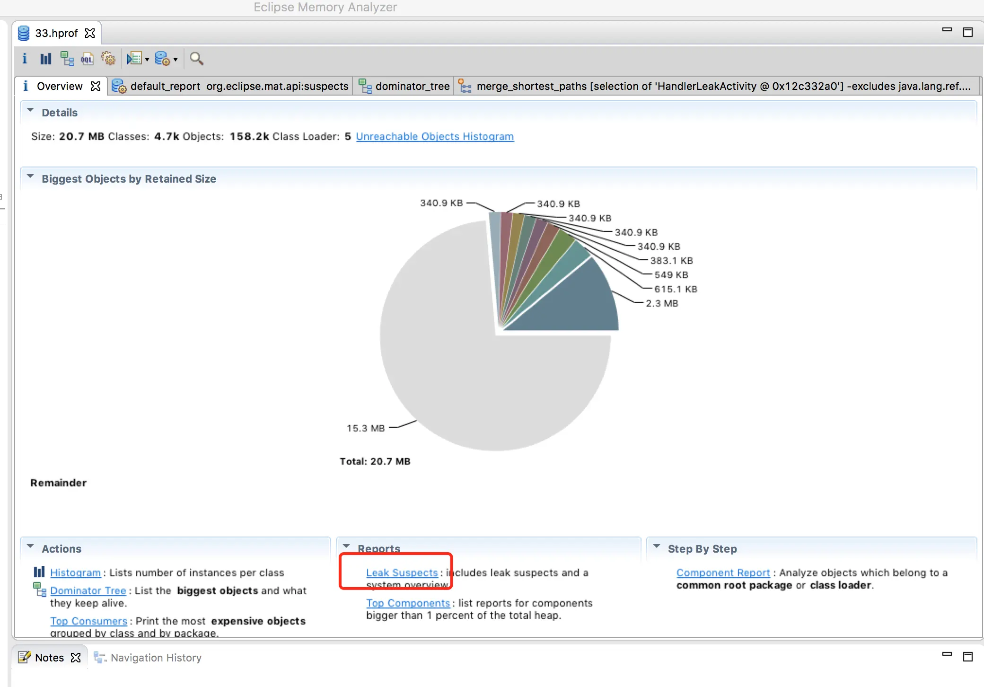The height and width of the screenshot is (687, 984).
Task: Collapse Biggest Objects by Retained Size section
Action: pos(31,176)
